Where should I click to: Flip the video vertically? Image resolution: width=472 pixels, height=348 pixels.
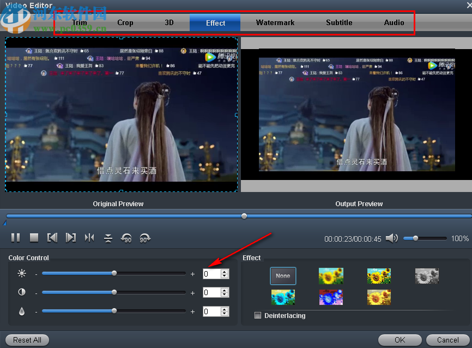point(108,237)
